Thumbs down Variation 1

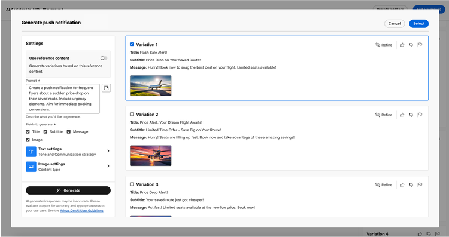(411, 45)
